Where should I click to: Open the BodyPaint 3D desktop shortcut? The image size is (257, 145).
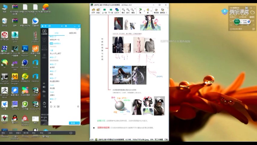coord(25,65)
